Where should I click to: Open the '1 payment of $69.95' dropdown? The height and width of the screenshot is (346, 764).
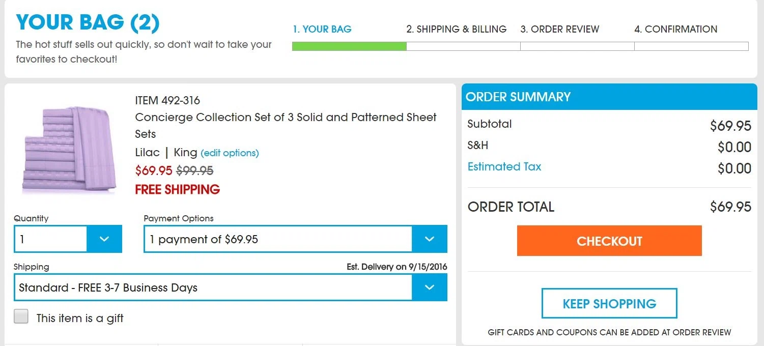point(295,239)
